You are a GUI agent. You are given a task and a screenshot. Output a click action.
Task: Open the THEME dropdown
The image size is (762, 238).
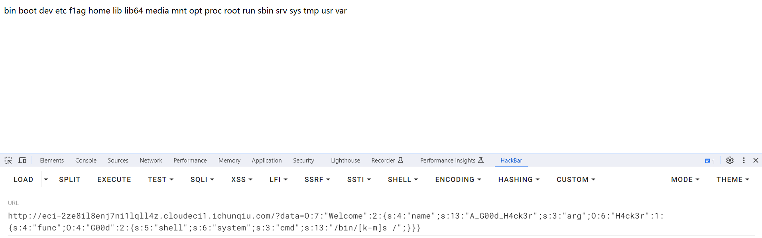point(732,180)
